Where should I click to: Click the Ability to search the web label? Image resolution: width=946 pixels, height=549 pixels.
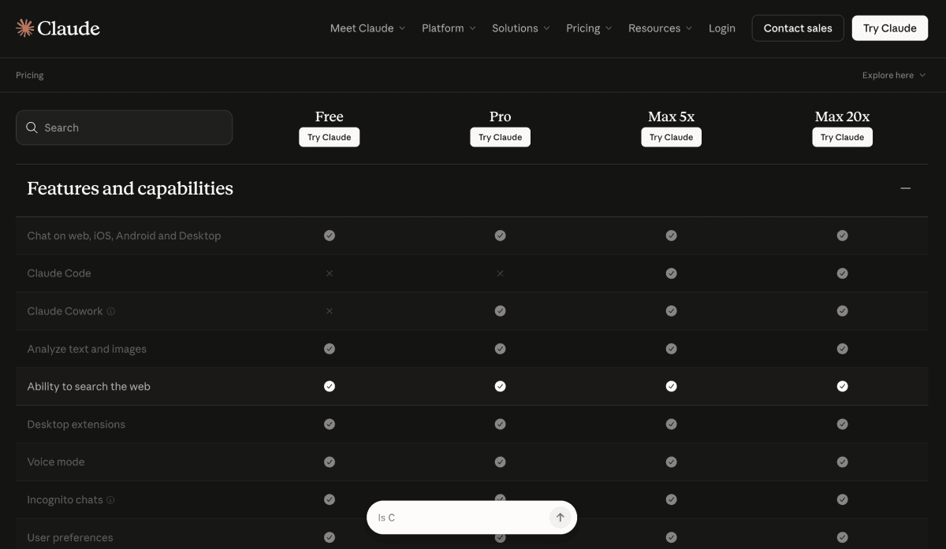88,387
